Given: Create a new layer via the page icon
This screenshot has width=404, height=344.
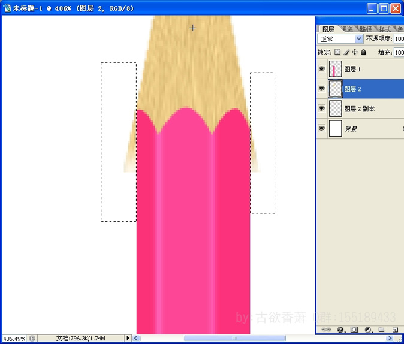Looking at the screenshot, I should 395,330.
